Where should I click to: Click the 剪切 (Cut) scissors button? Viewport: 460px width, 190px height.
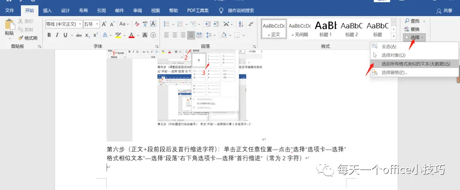tap(26, 21)
